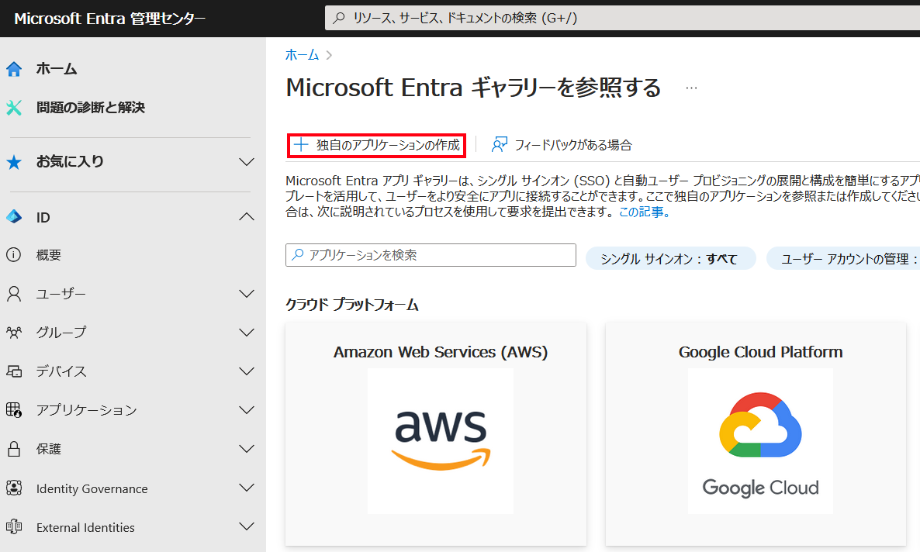Open 問題の診断と解決 in left navigation
Viewport: 920px width, 552px height.
click(90, 107)
